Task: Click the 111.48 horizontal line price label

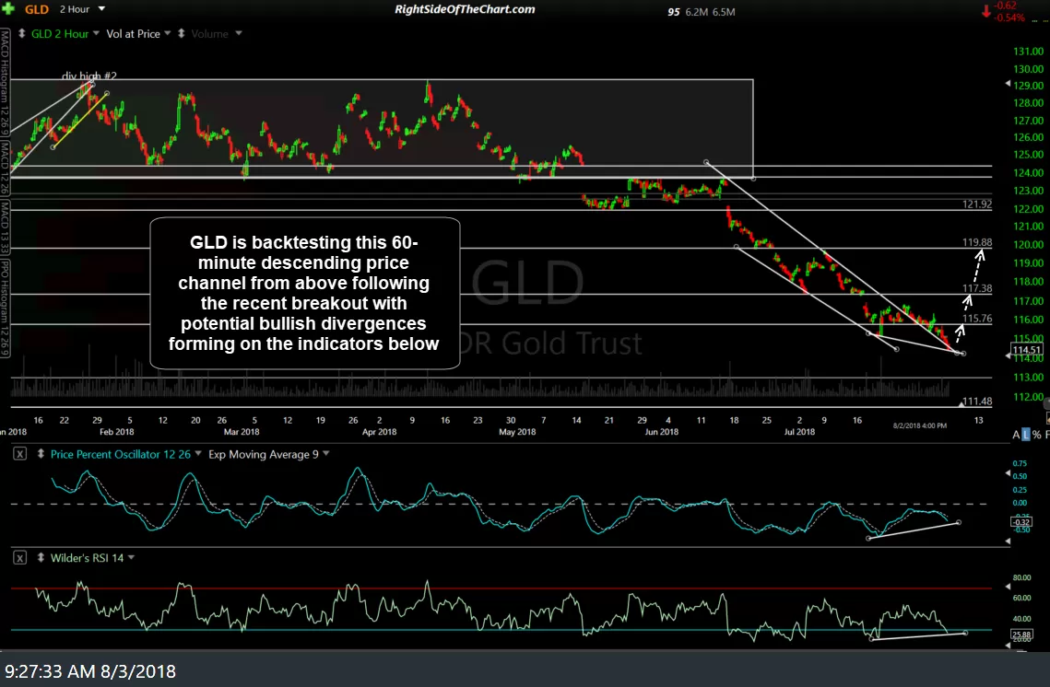Action: [977, 402]
